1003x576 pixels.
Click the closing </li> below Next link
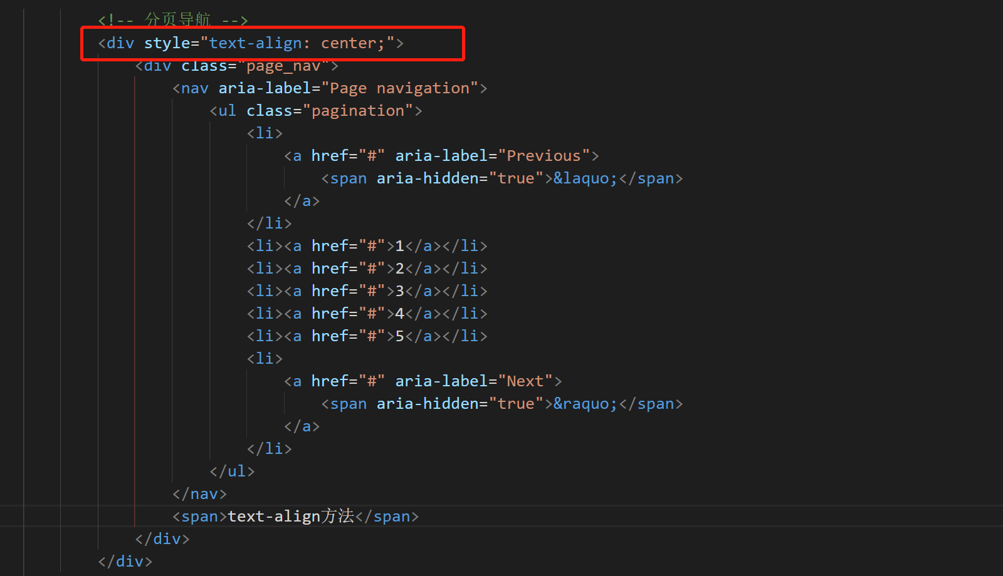click(x=270, y=449)
